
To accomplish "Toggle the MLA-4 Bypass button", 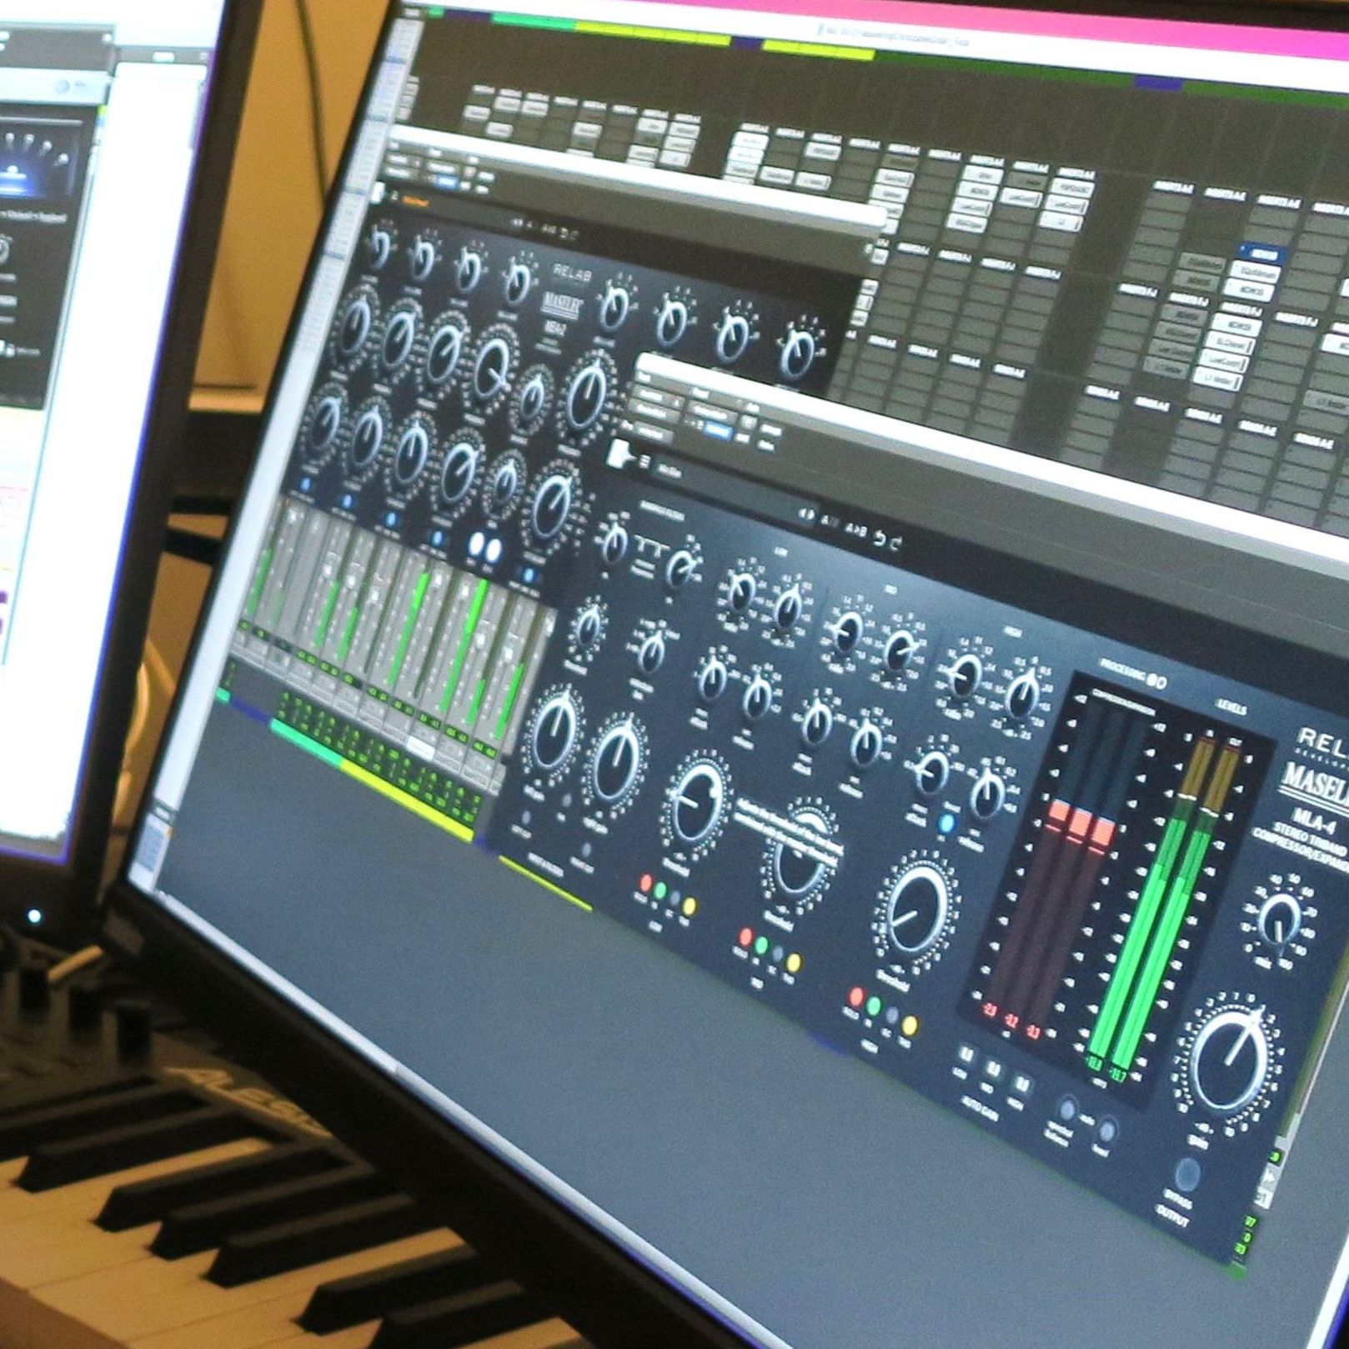I will coord(1187,1175).
